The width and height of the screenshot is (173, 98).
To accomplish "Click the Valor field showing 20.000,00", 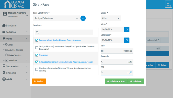I will pos(117,51).
